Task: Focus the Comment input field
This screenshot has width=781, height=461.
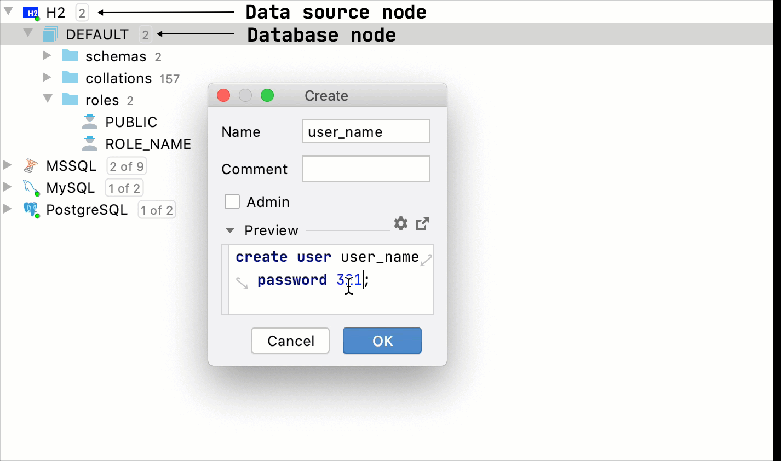Action: click(366, 169)
